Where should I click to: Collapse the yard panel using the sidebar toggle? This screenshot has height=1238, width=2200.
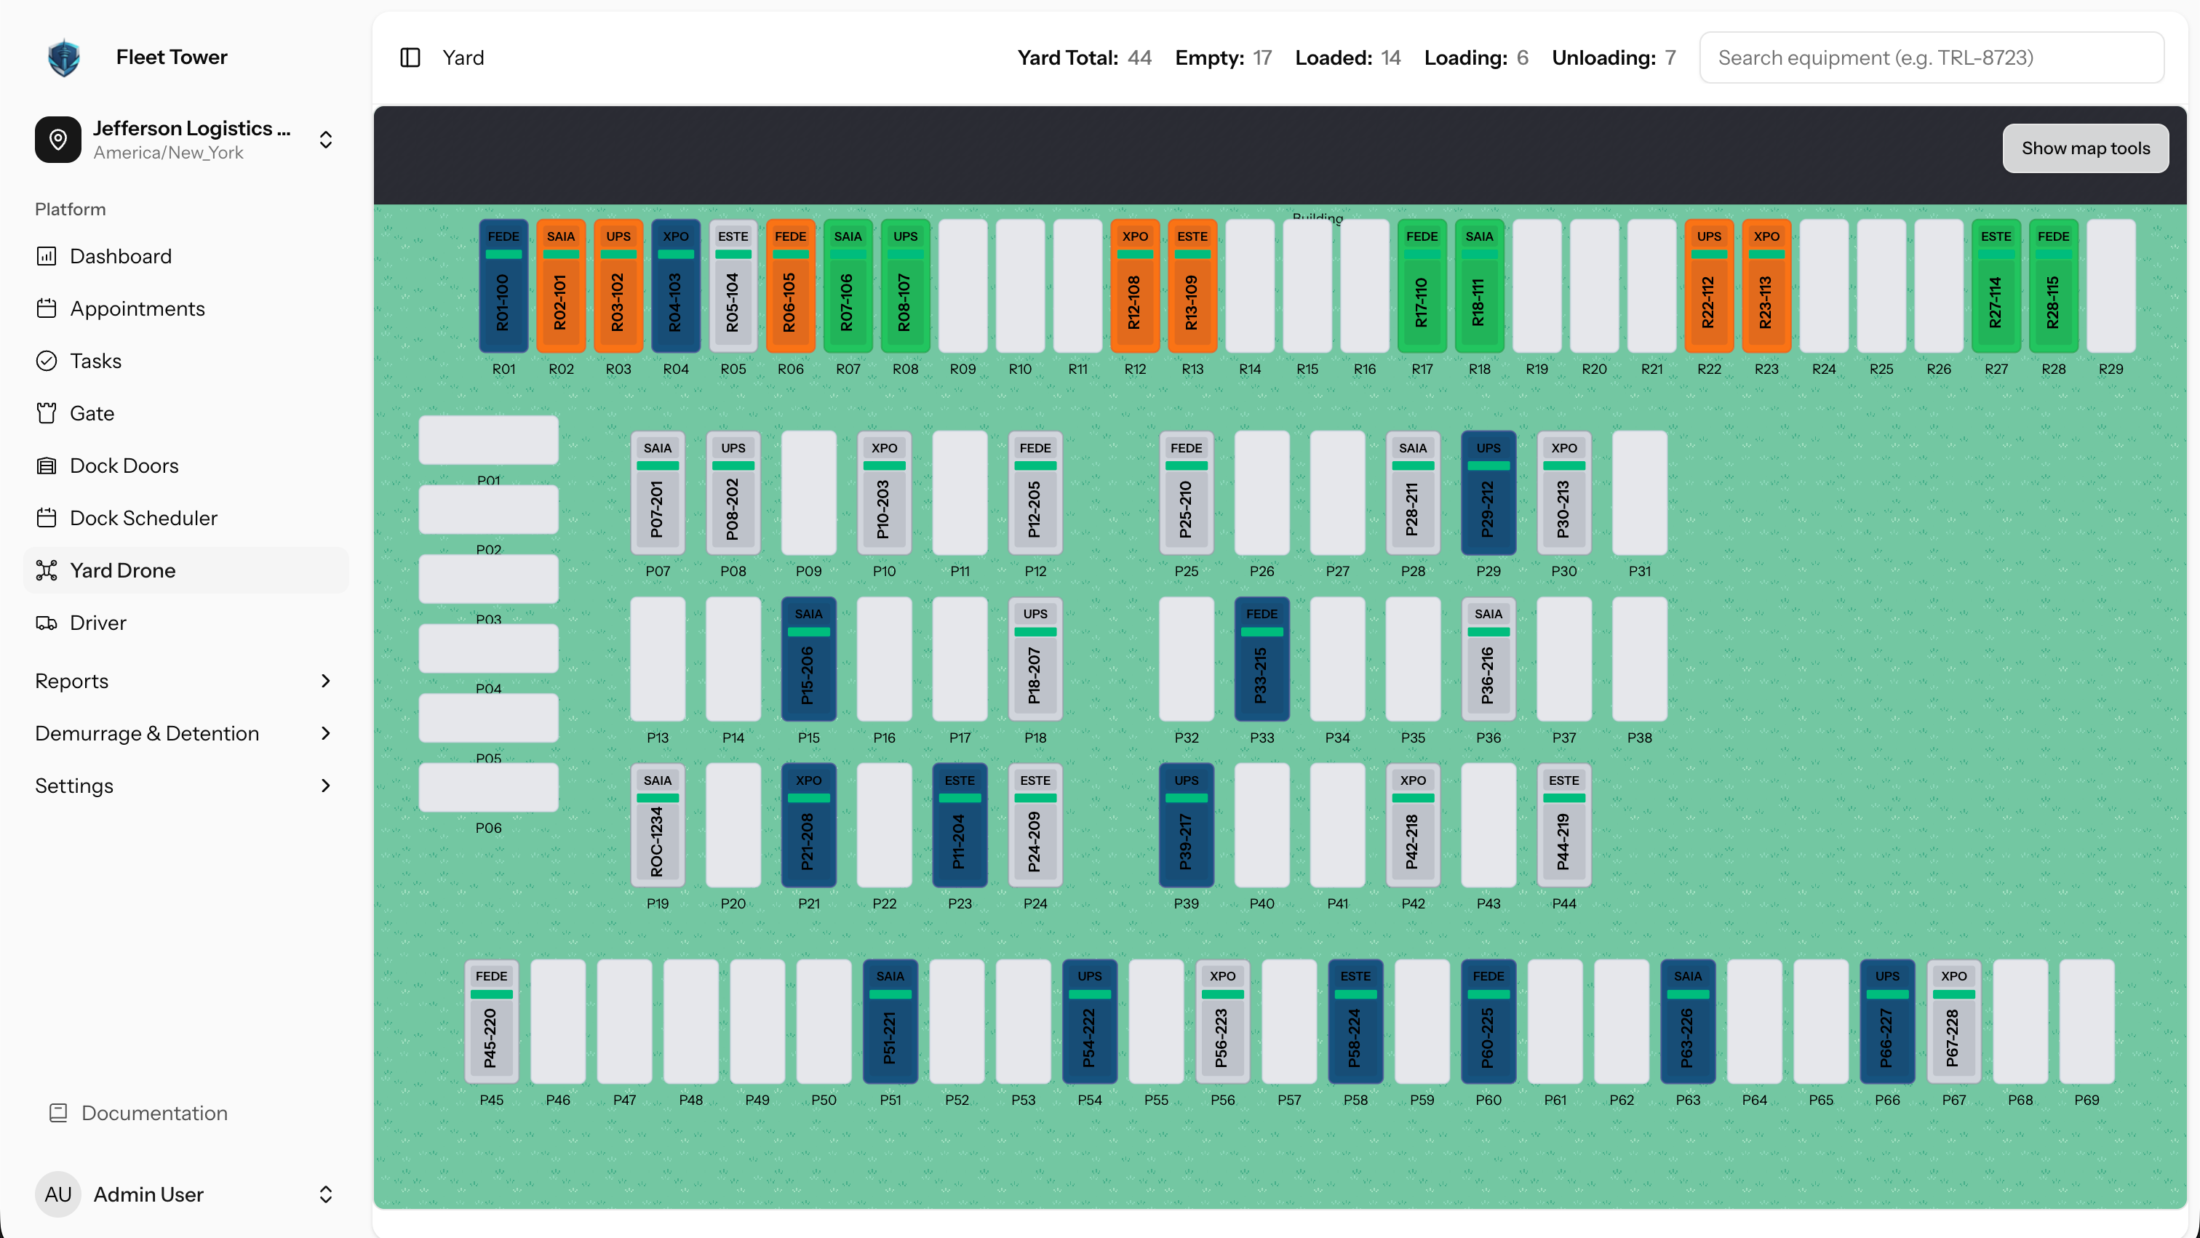tap(411, 57)
